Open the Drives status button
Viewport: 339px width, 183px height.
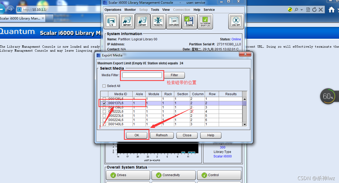[x=128, y=175]
